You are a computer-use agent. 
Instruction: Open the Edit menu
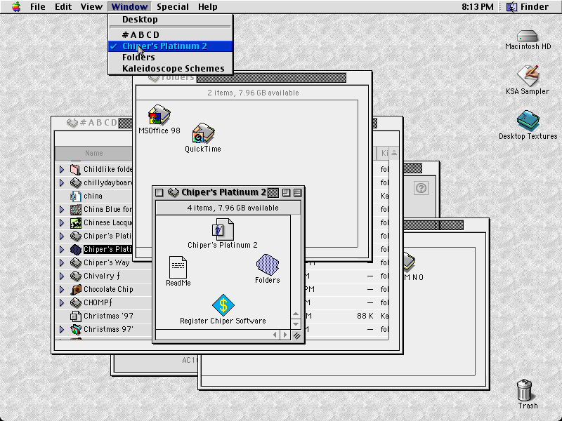pos(63,6)
